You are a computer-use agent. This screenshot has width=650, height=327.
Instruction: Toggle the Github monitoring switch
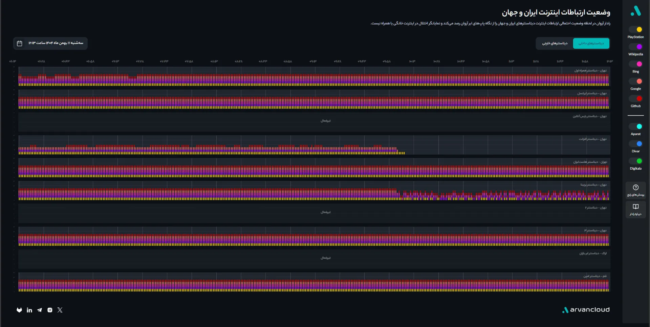tap(635, 99)
